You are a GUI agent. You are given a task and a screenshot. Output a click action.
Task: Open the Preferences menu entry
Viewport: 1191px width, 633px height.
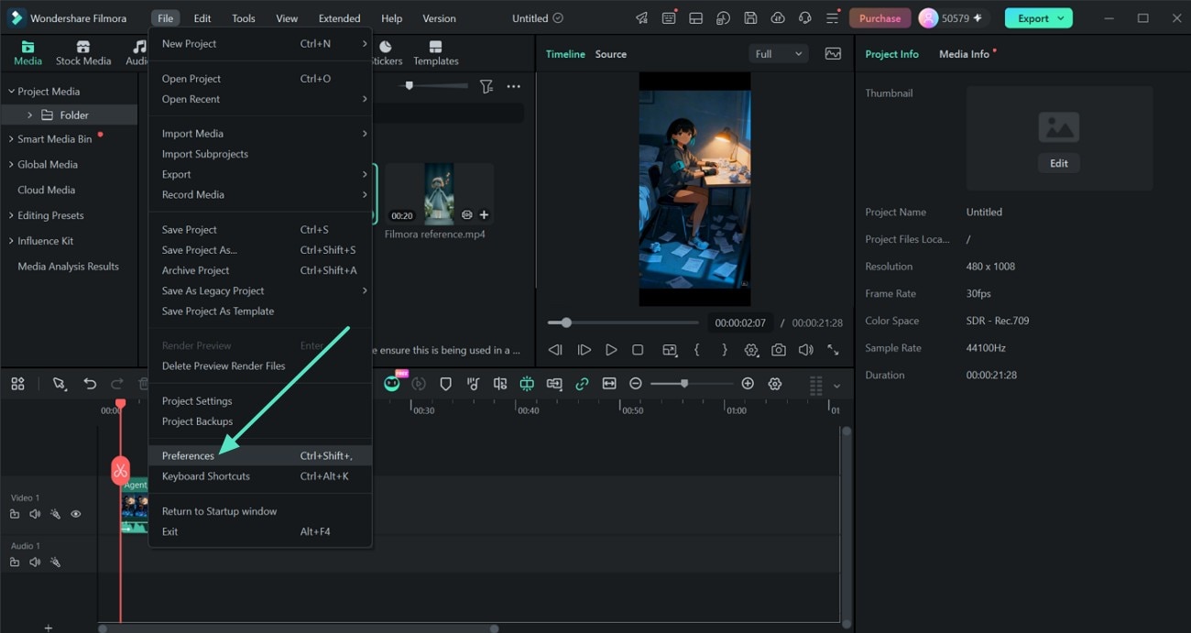(x=260, y=455)
